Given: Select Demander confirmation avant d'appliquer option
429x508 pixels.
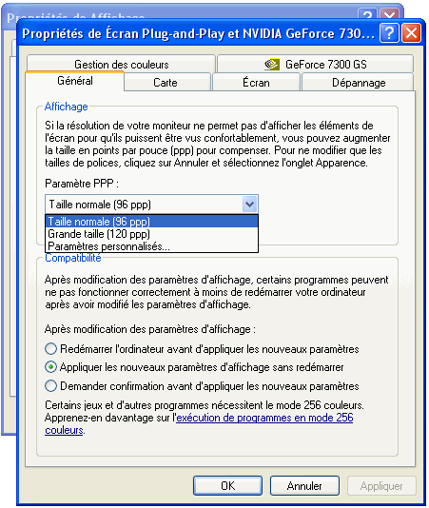Looking at the screenshot, I should tap(50, 386).
